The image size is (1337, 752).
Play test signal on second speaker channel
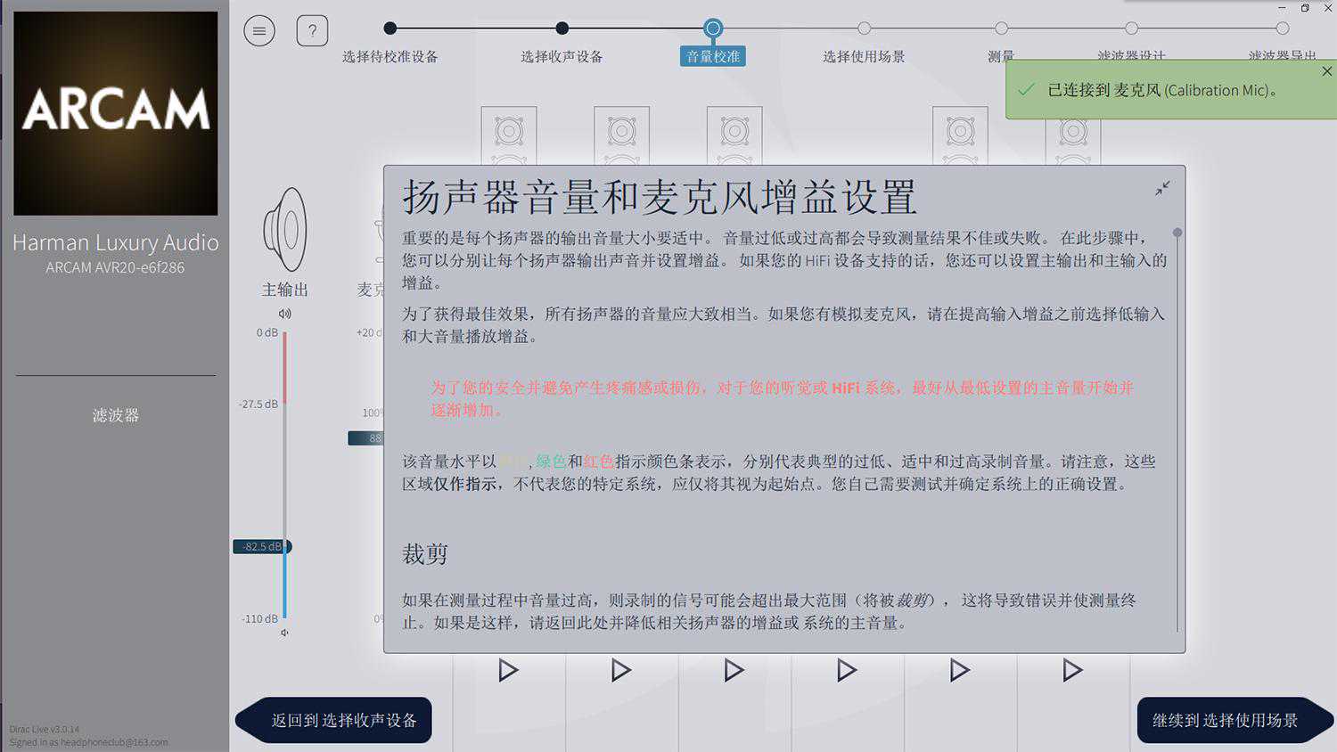coord(621,670)
